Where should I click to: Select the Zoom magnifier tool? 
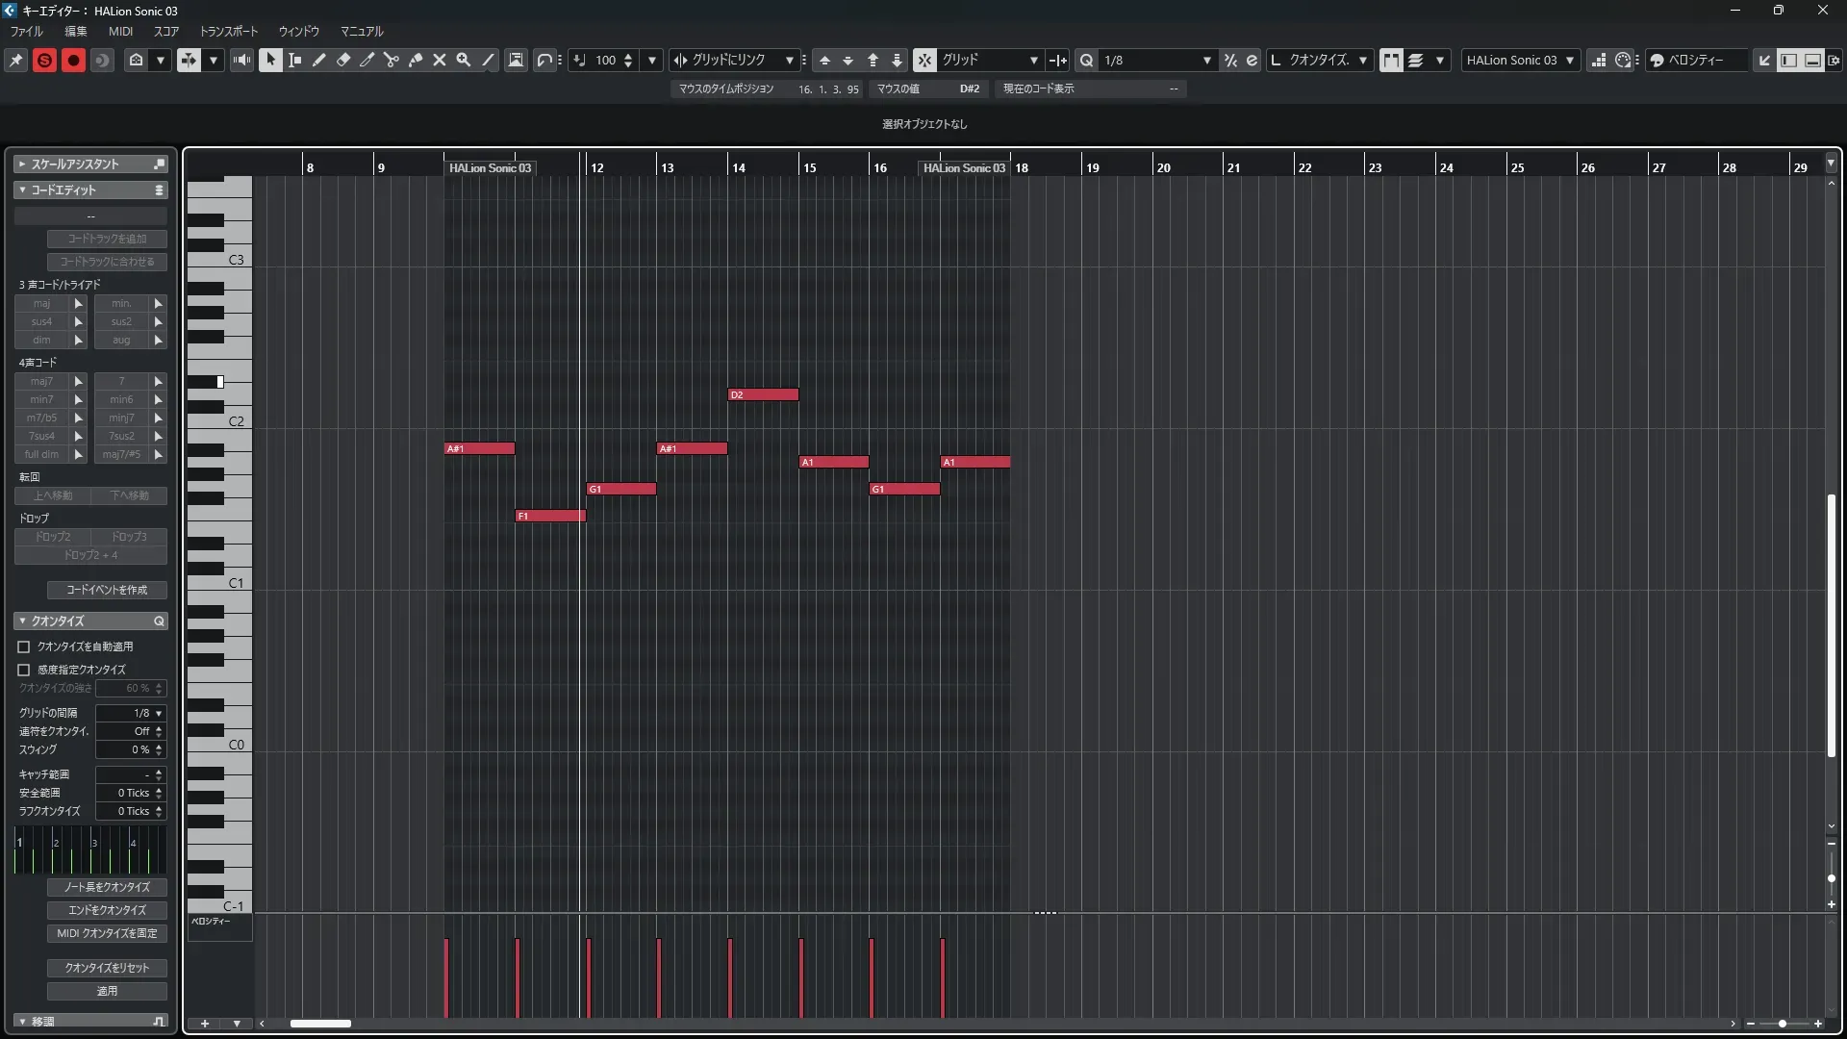(x=464, y=60)
